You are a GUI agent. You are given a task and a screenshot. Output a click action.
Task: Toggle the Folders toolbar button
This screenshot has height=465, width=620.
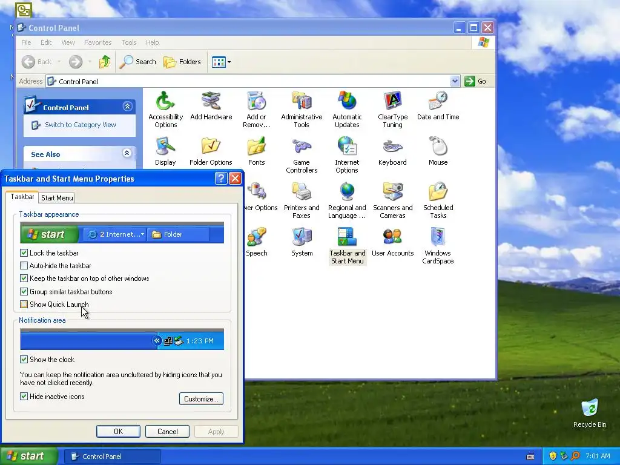pos(182,62)
